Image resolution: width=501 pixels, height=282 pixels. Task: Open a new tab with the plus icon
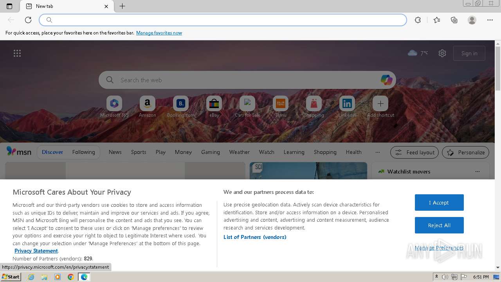122,6
